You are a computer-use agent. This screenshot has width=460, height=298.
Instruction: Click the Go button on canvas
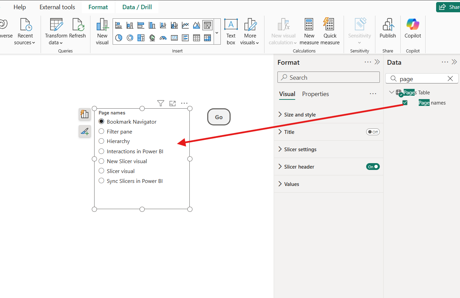click(x=219, y=117)
